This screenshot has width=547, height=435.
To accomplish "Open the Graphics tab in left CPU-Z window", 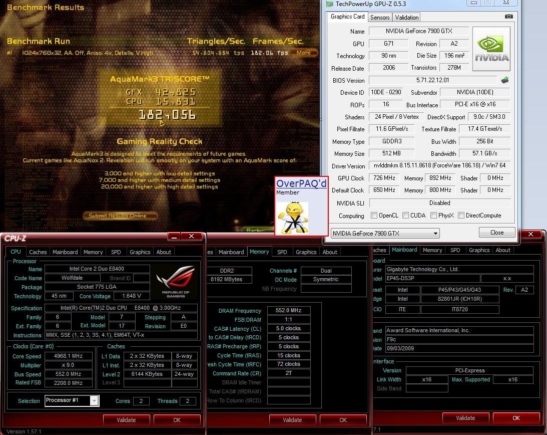I will click(140, 252).
